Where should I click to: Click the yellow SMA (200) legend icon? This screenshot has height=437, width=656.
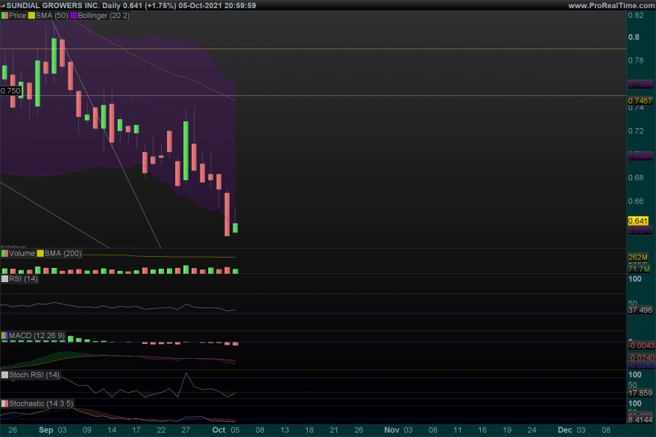click(40, 253)
